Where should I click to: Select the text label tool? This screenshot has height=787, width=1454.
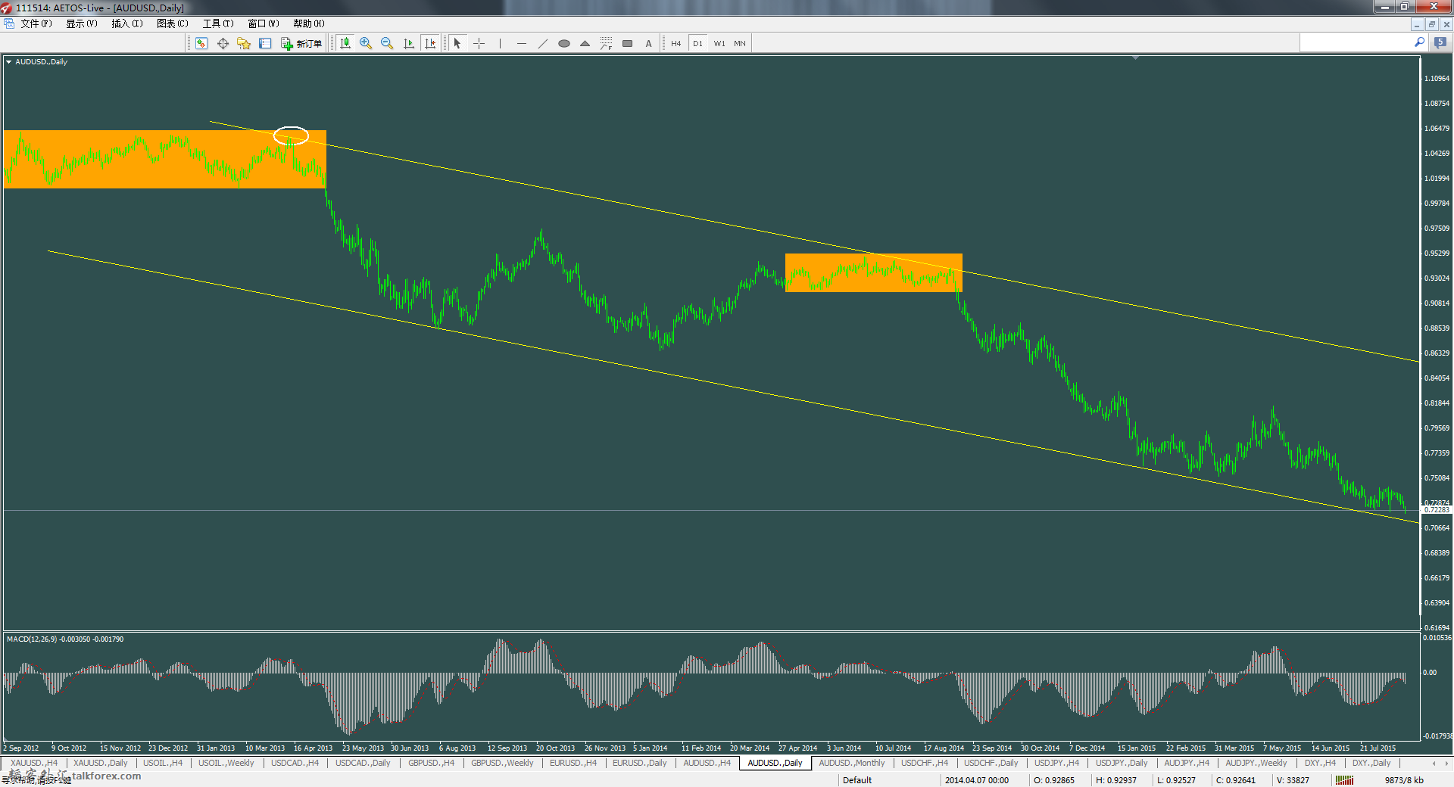tap(648, 43)
